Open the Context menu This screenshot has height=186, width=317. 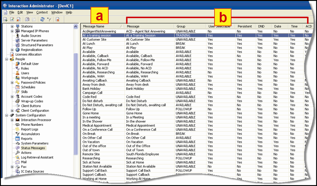coord(42,12)
